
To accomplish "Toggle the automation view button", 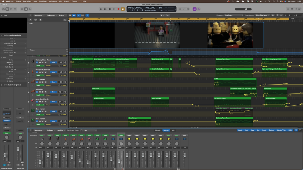I will [x=79, y=15].
